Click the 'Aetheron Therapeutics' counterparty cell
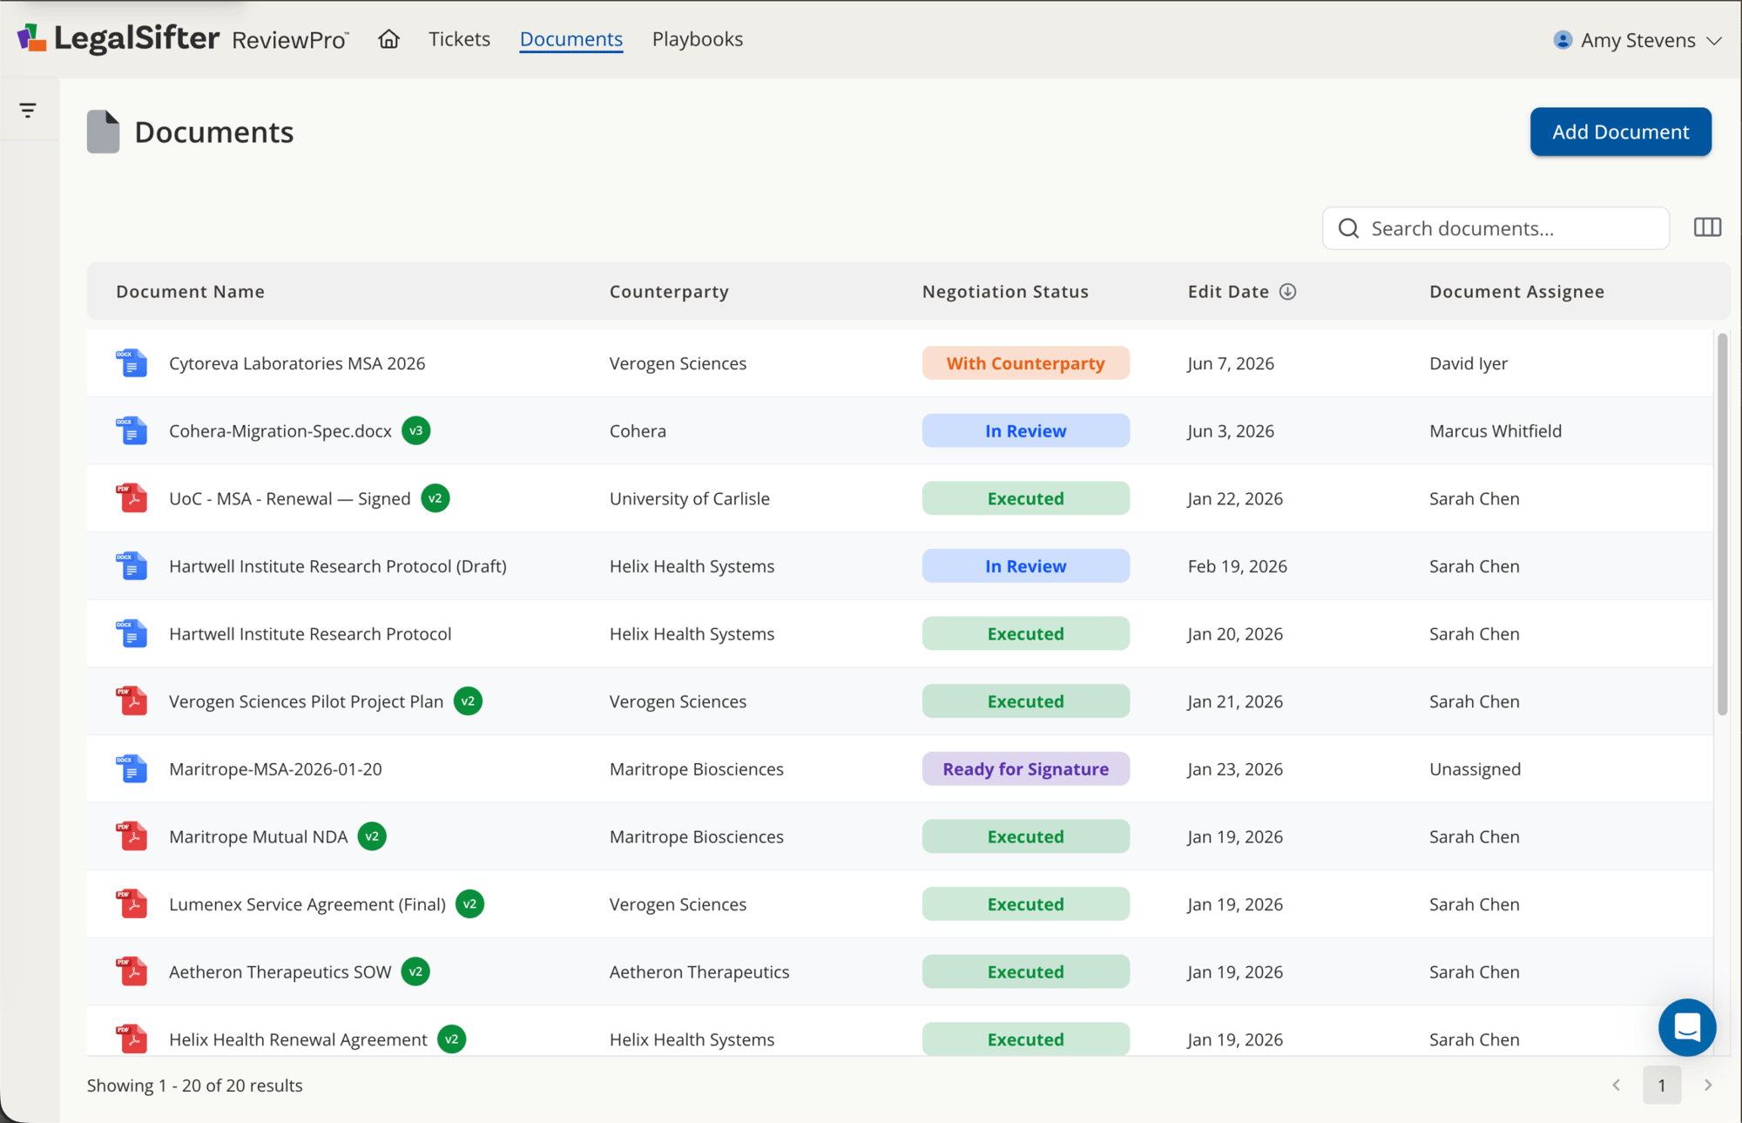Screen dimensions: 1742x1123 [699, 971]
